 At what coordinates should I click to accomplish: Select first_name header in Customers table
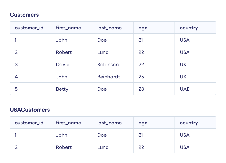point(68,28)
